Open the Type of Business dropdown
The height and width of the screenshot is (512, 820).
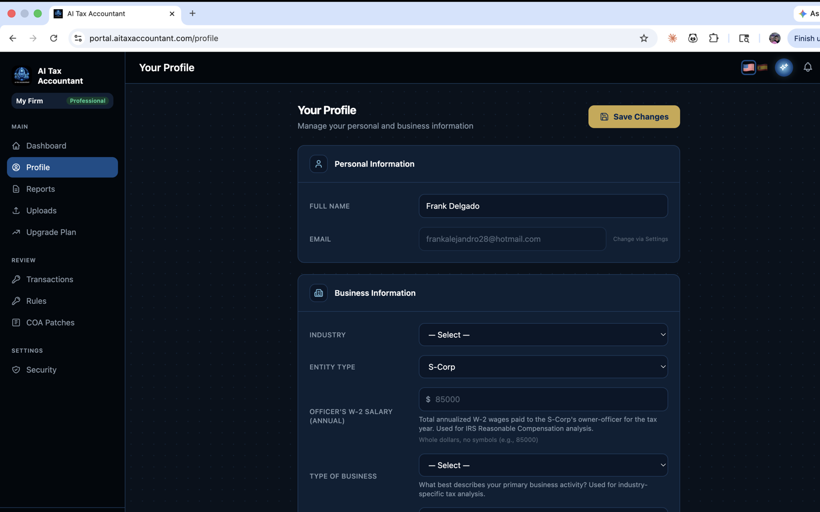pyautogui.click(x=543, y=465)
